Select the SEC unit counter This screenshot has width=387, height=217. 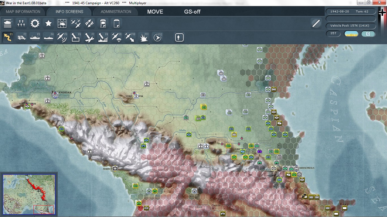click(x=146, y=208)
